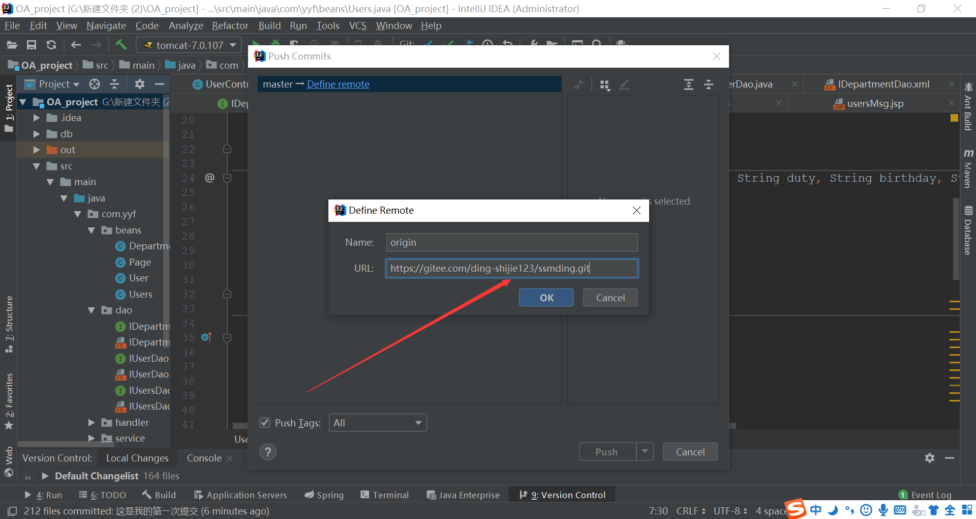
Task: Toggle the 2: Favorites tool window
Action: tap(9, 401)
